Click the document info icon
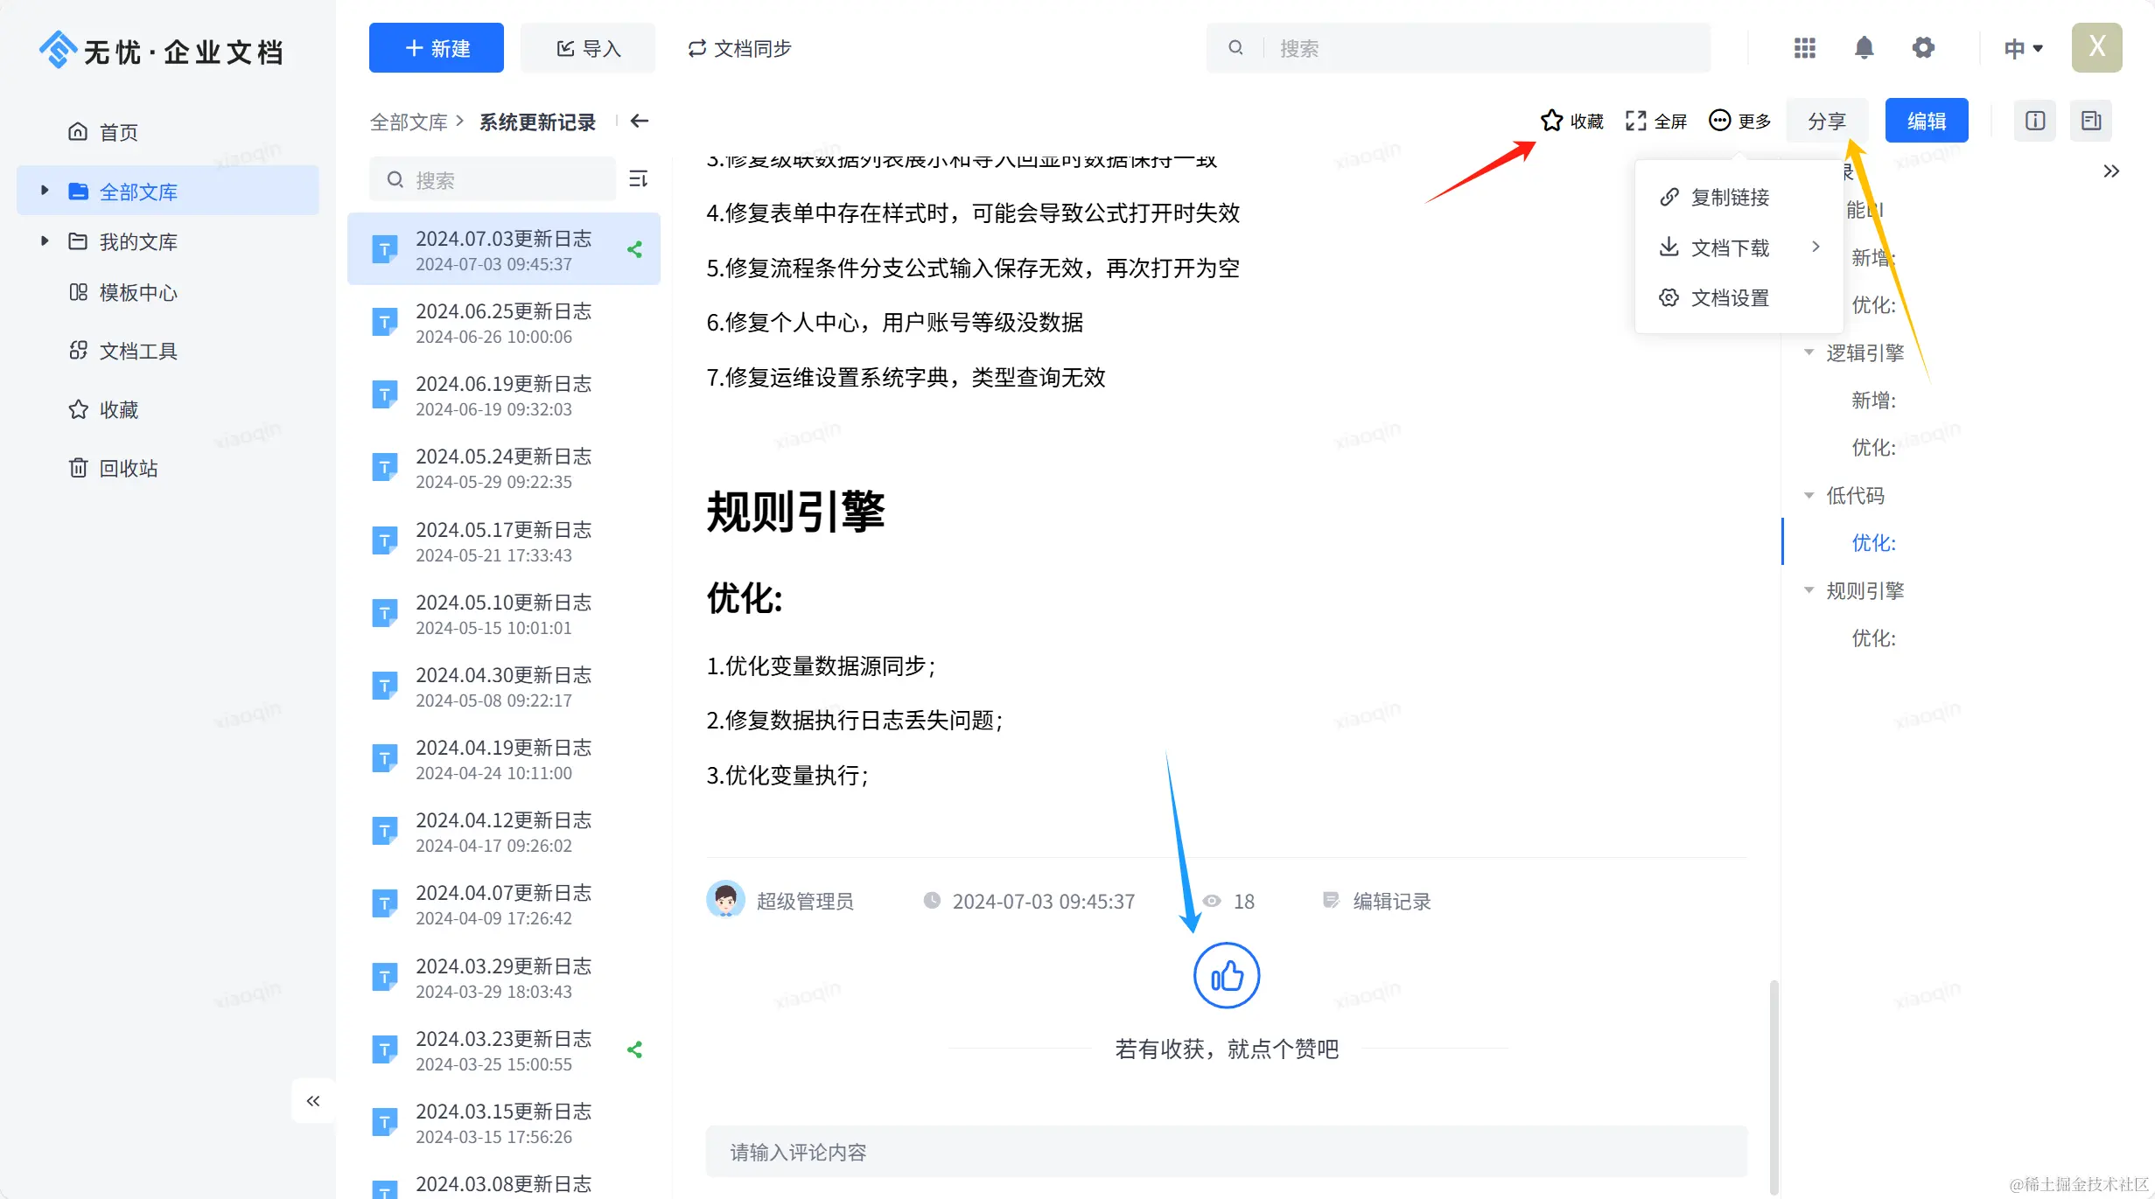This screenshot has height=1199, width=2155. click(2034, 121)
